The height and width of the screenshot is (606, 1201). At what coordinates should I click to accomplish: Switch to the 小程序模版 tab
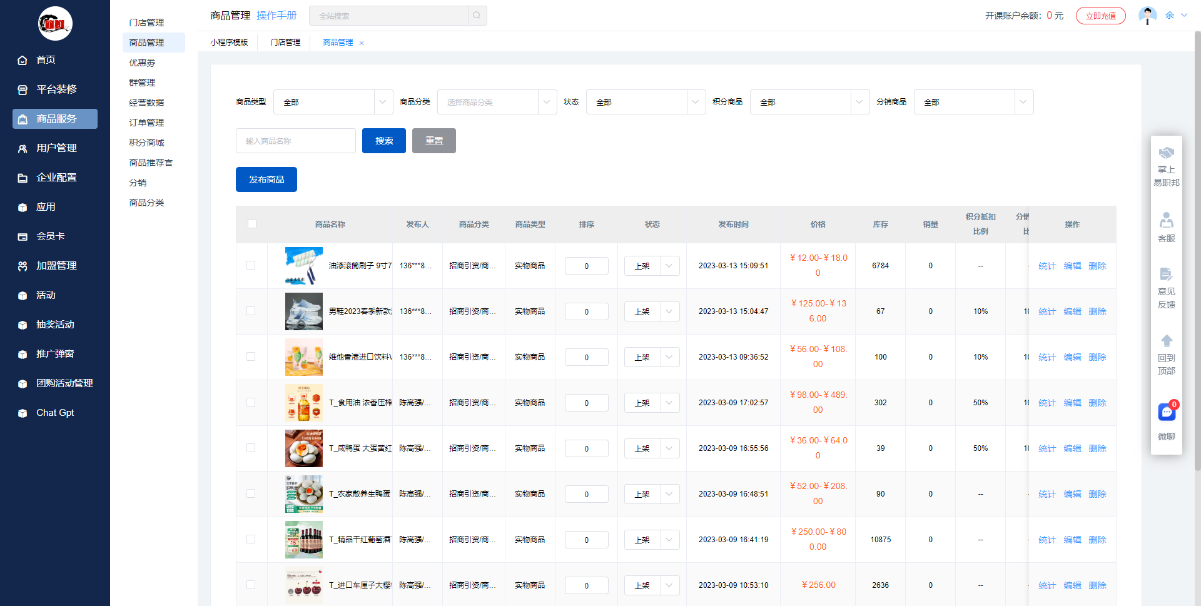click(x=229, y=43)
